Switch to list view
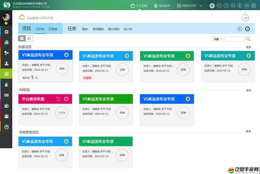260x174 pixels. click(x=29, y=39)
